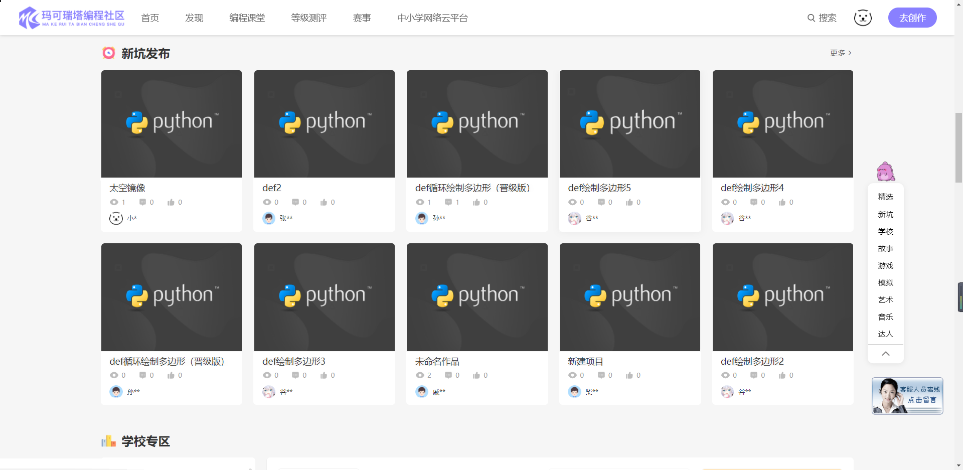Image resolution: width=963 pixels, height=470 pixels.
Task: Click the comment icon under 太空镜像
Action: (x=143, y=202)
